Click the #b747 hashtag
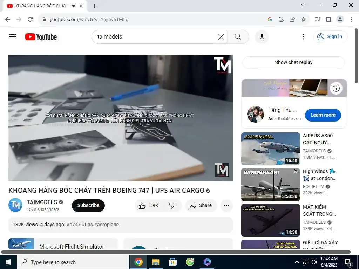The height and width of the screenshot is (269, 359). click(x=74, y=225)
